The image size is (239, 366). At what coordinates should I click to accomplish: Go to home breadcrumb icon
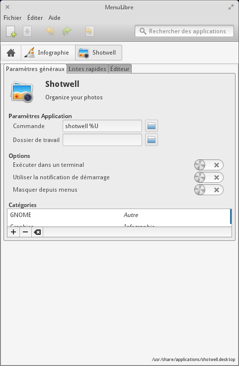pyautogui.click(x=11, y=53)
